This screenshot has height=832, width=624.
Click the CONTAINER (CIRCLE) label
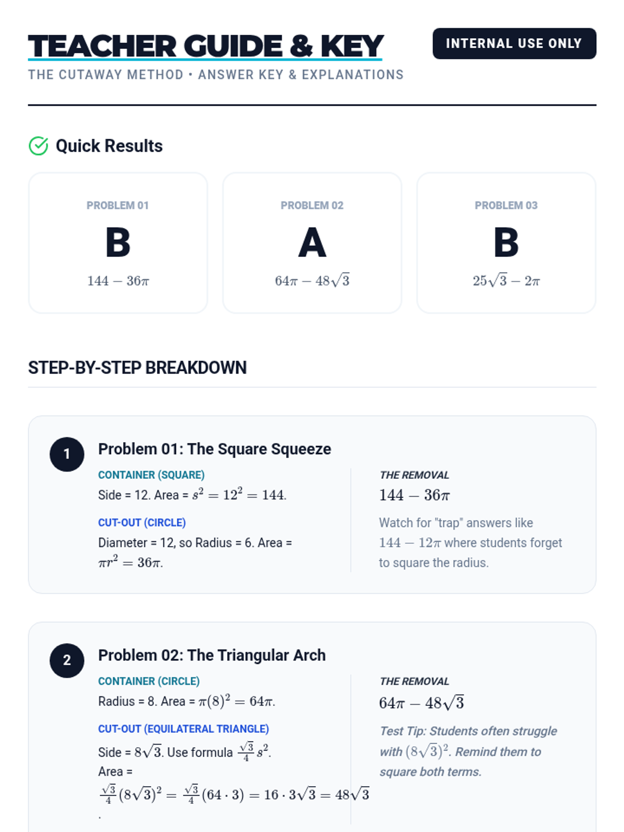(x=149, y=681)
